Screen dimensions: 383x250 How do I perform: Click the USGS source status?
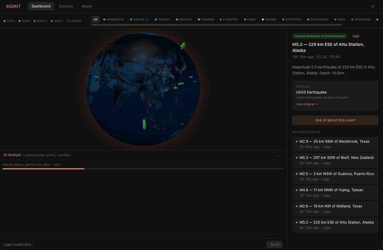coord(9,21)
